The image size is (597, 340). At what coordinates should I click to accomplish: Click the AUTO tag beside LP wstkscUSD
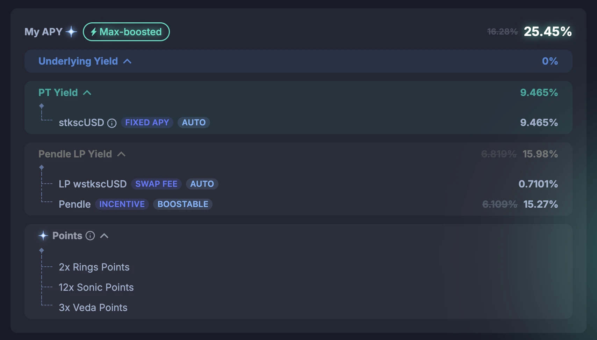202,184
